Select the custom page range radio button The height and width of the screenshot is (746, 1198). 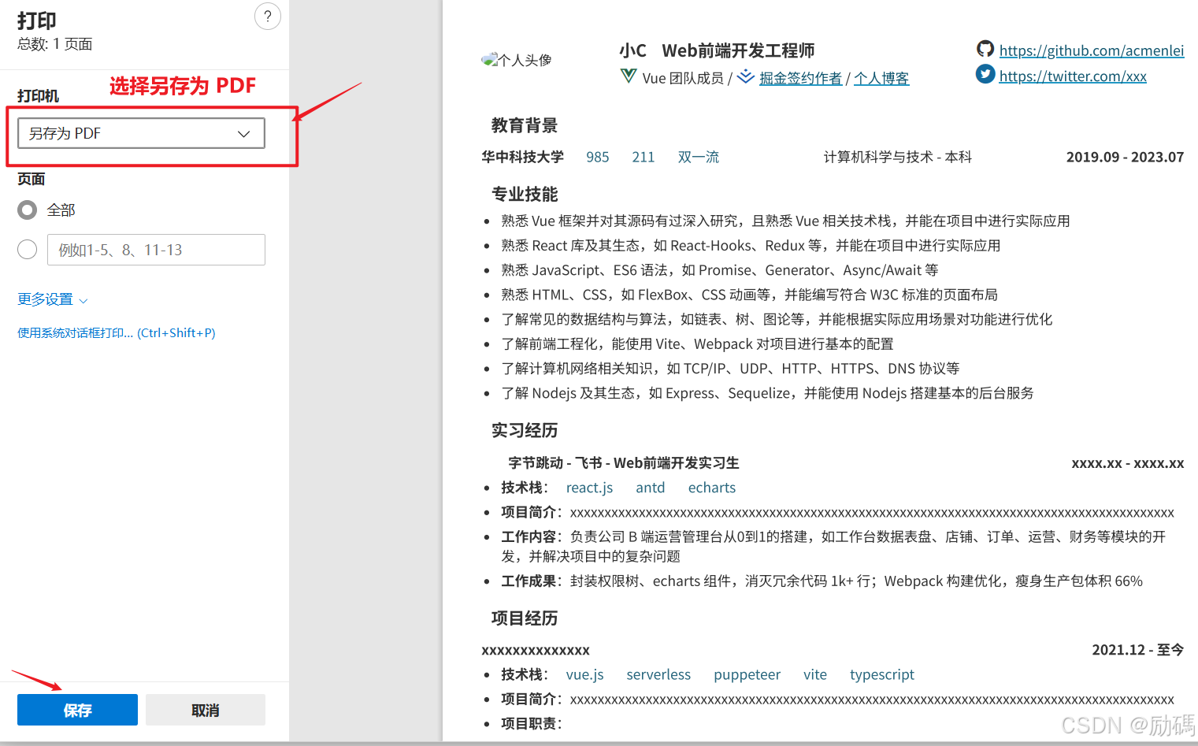pos(28,249)
